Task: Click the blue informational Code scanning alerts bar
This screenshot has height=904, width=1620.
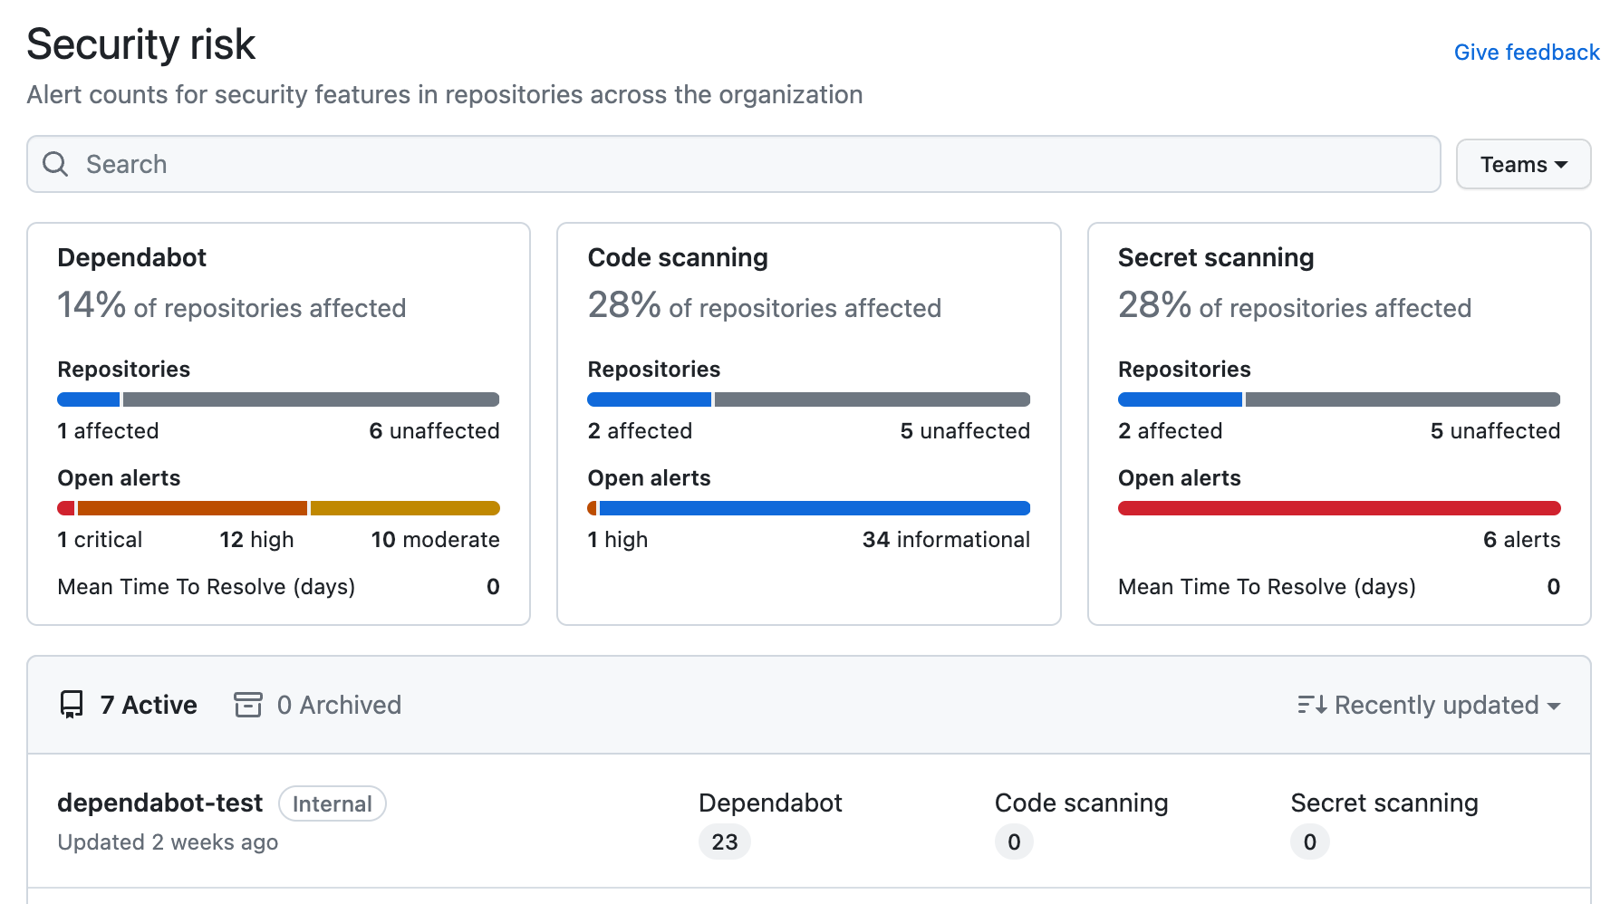Action: pyautogui.click(x=814, y=508)
